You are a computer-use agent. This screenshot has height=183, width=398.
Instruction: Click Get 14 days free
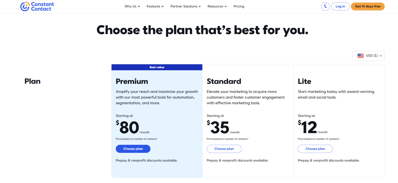click(368, 6)
